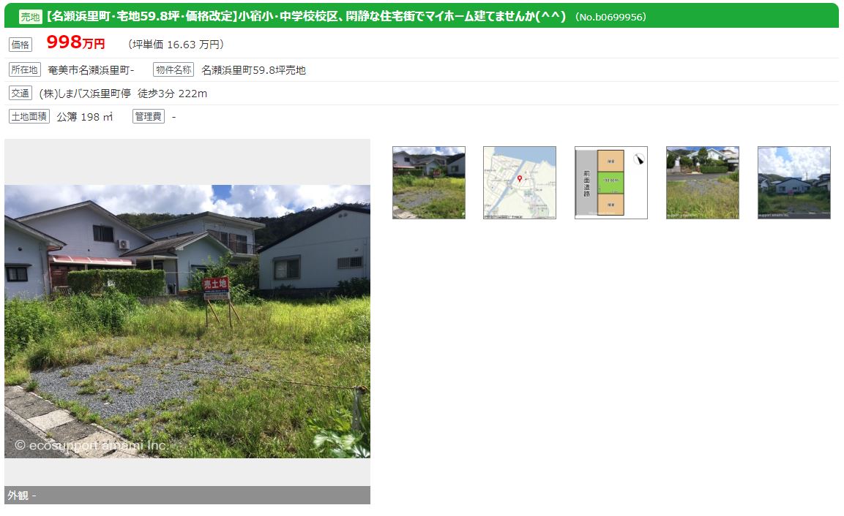
Task: View the lot layout diagram thumbnail
Action: coord(611,183)
